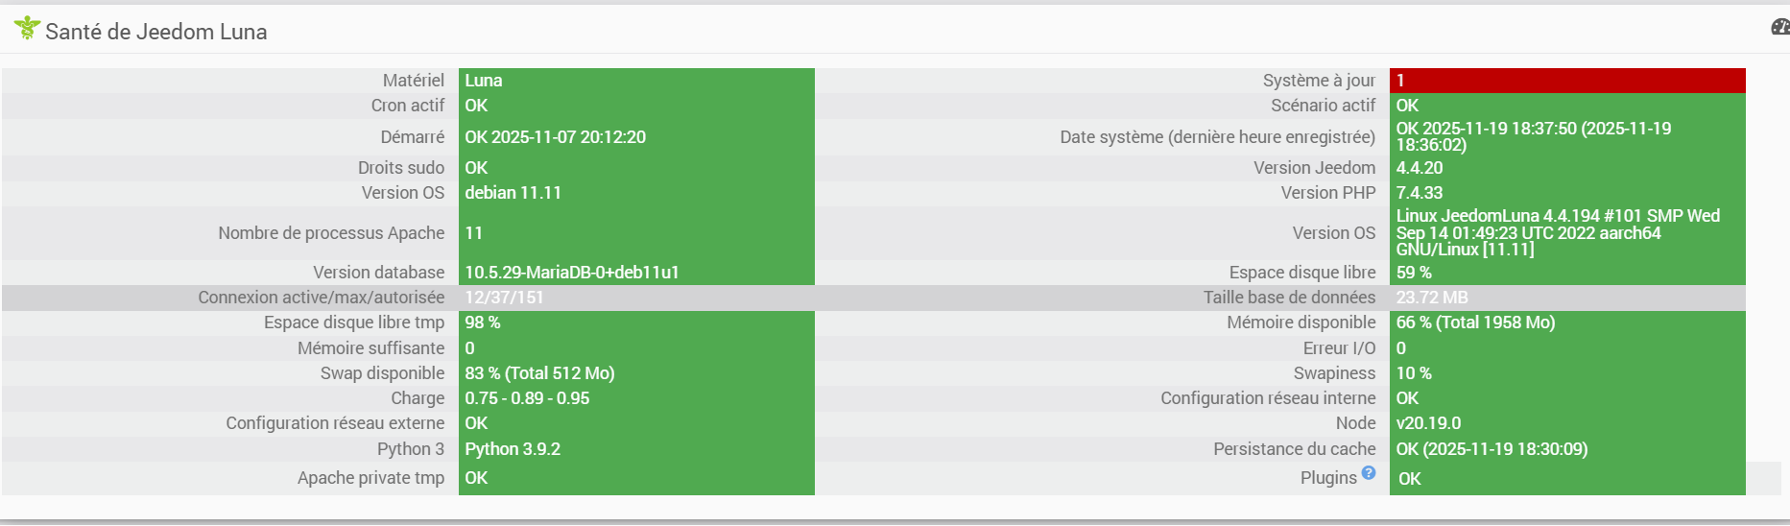Click the Version Jeedom 4.4.20 value

(x=1420, y=168)
